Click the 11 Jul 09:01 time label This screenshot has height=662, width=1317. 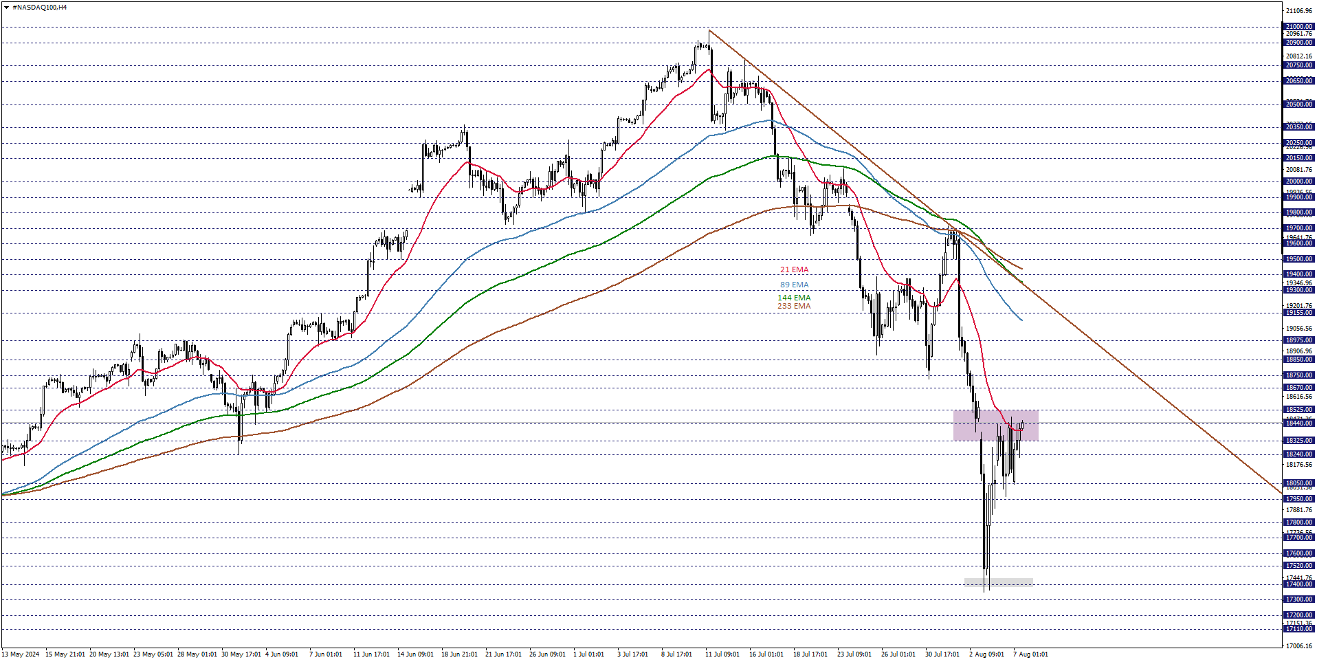(x=722, y=654)
